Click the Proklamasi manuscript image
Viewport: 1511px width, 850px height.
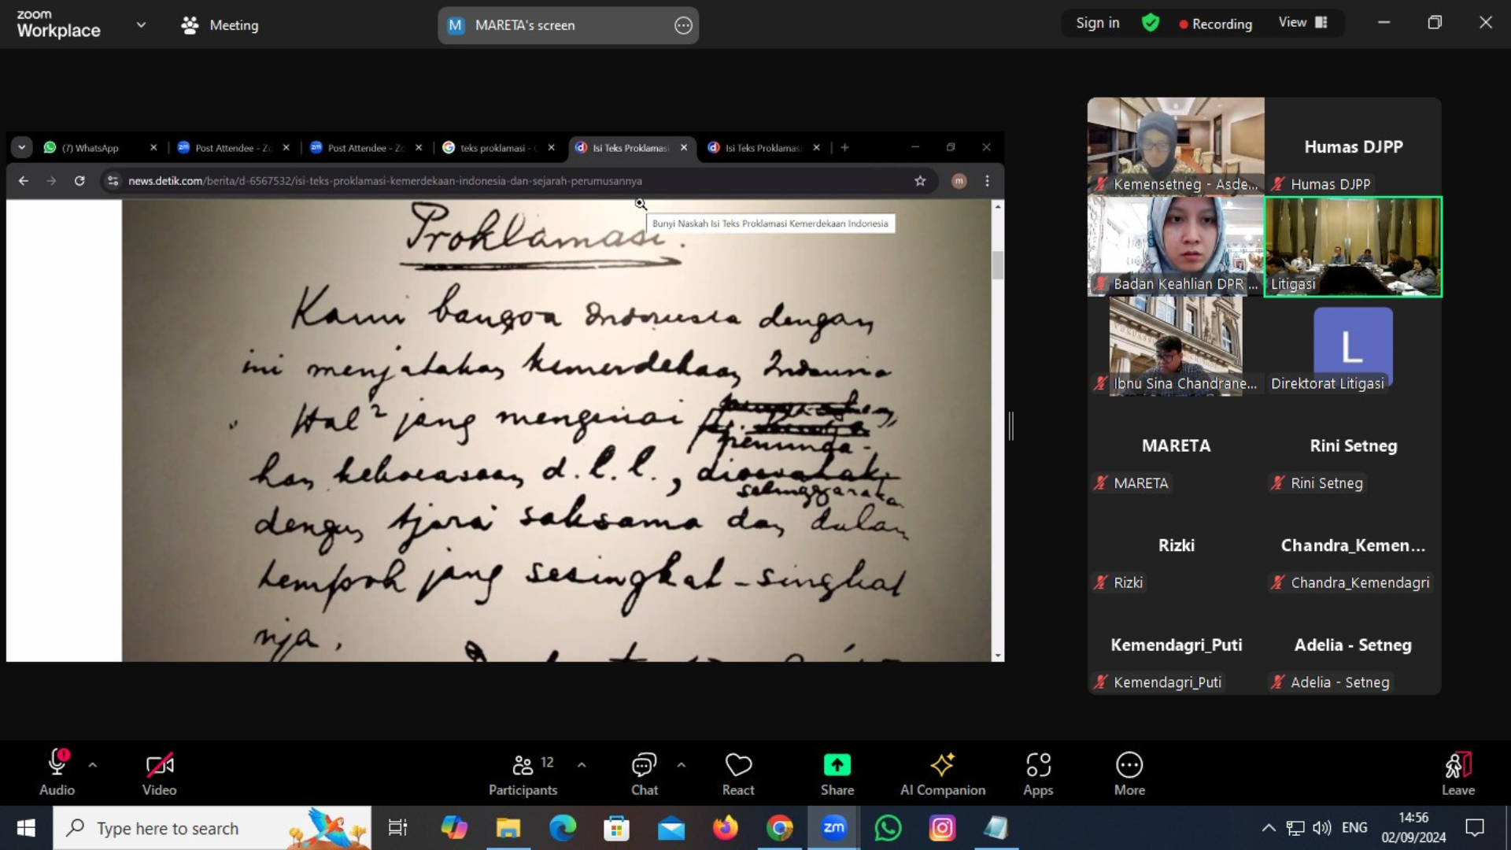tap(556, 431)
